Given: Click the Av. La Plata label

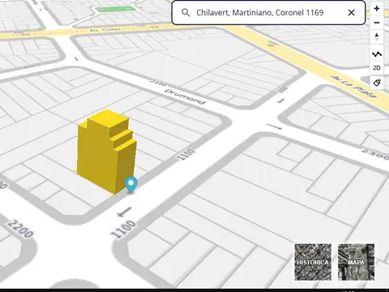Looking at the screenshot, I should pos(354,86).
